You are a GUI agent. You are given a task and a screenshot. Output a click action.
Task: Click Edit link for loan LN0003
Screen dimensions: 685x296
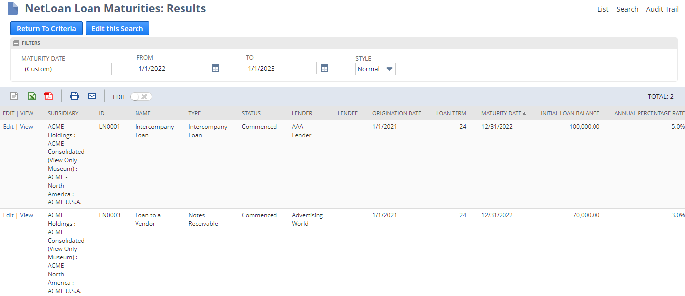[x=8, y=215]
